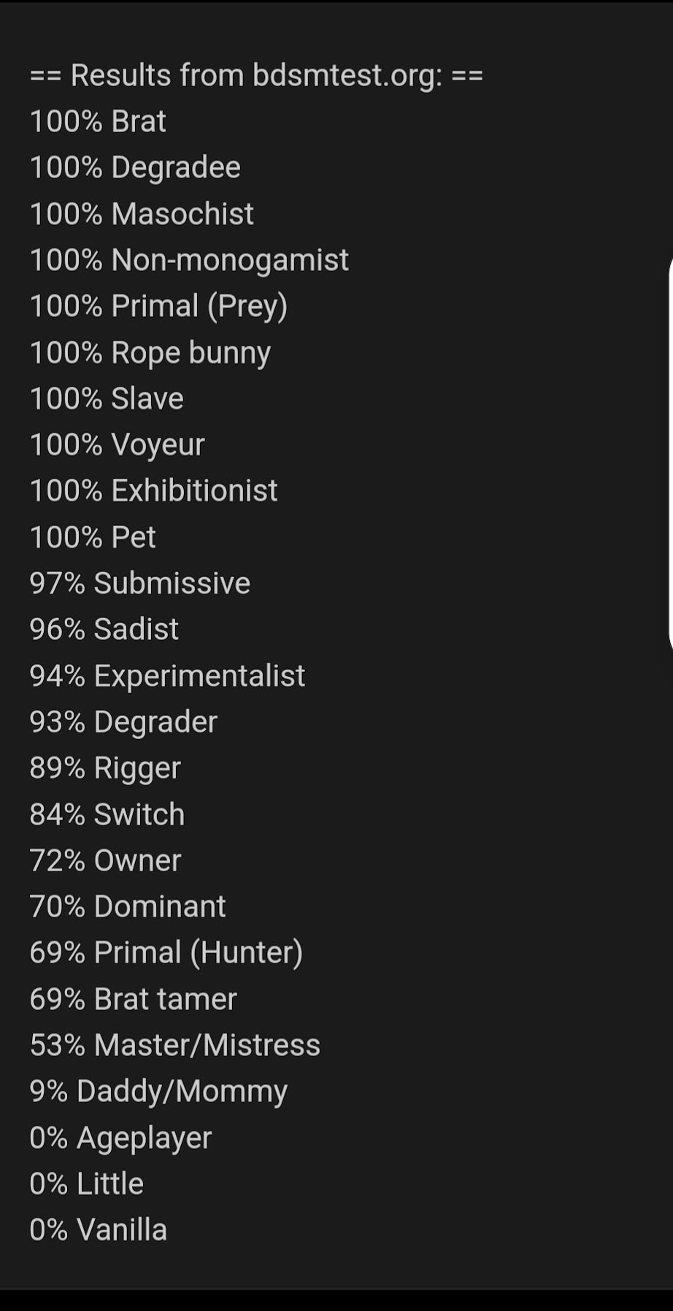Tap the Results from bdsmtest.org header line
This screenshot has height=1311, width=673.
pyautogui.click(x=256, y=76)
